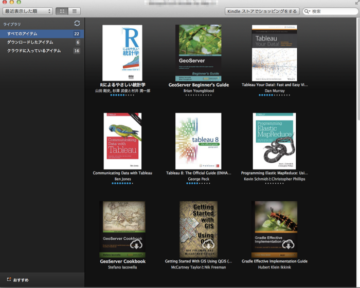
Task: Click the おすすめ label at bottom left
Action: click(21, 280)
